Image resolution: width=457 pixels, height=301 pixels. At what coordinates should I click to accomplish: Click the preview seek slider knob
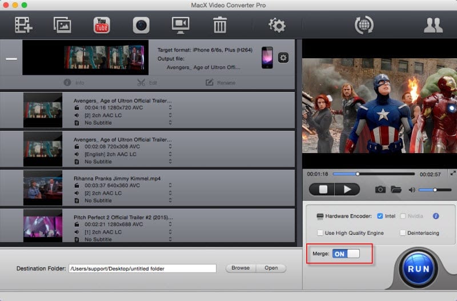(358, 174)
